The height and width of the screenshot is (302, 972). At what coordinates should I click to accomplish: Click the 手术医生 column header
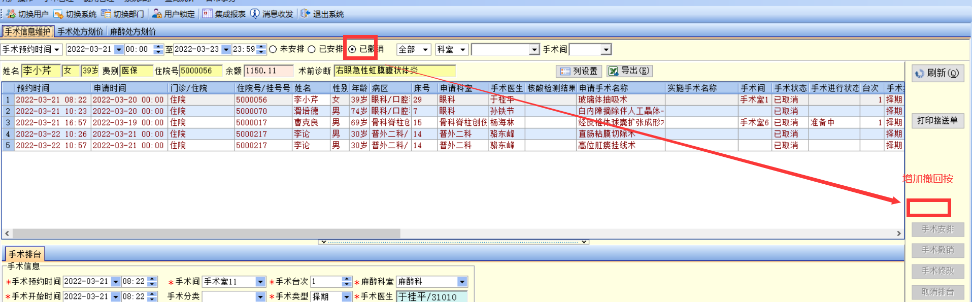[x=507, y=88]
